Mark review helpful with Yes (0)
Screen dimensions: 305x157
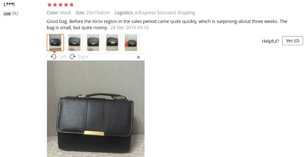click(x=292, y=41)
